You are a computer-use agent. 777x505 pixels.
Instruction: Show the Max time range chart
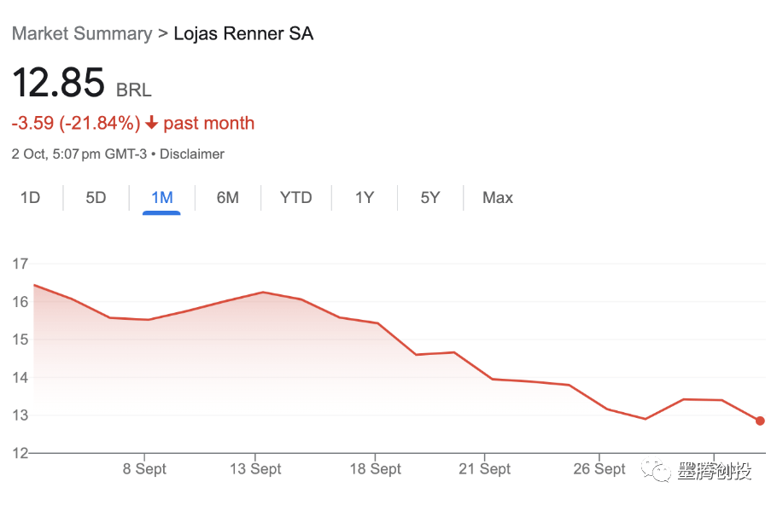tap(498, 198)
